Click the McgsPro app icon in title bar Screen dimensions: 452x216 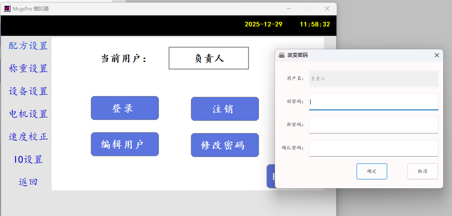pyautogui.click(x=7, y=9)
